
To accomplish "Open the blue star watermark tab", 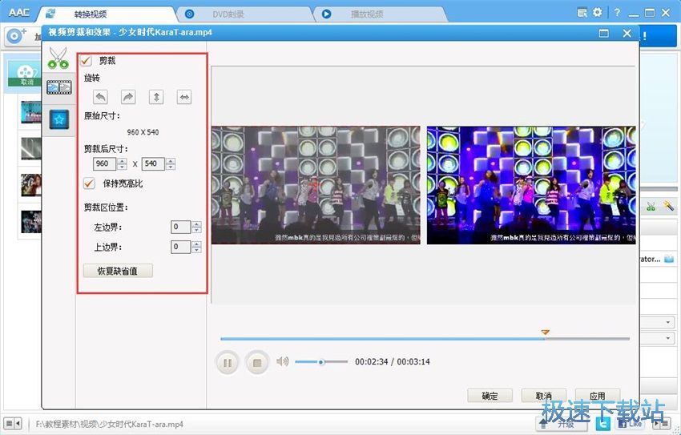I will (59, 119).
